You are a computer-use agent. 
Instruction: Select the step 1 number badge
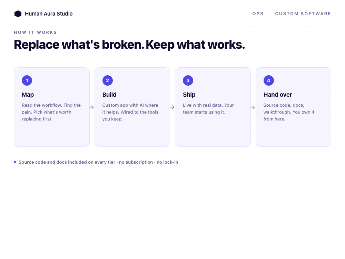pos(27,80)
